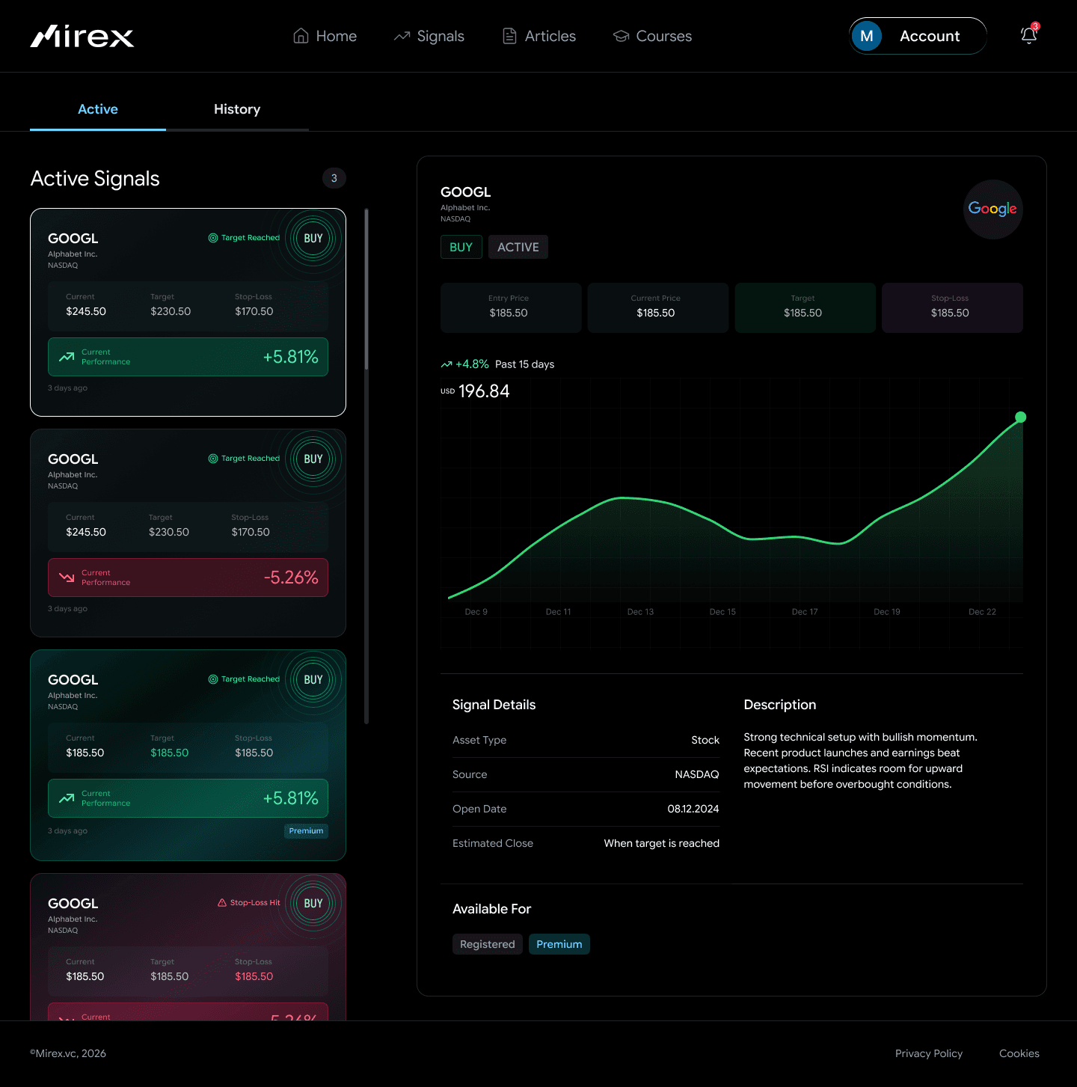The height and width of the screenshot is (1087, 1077).
Task: Click the upward trend icon on the $245.50 card
Action: coord(67,357)
